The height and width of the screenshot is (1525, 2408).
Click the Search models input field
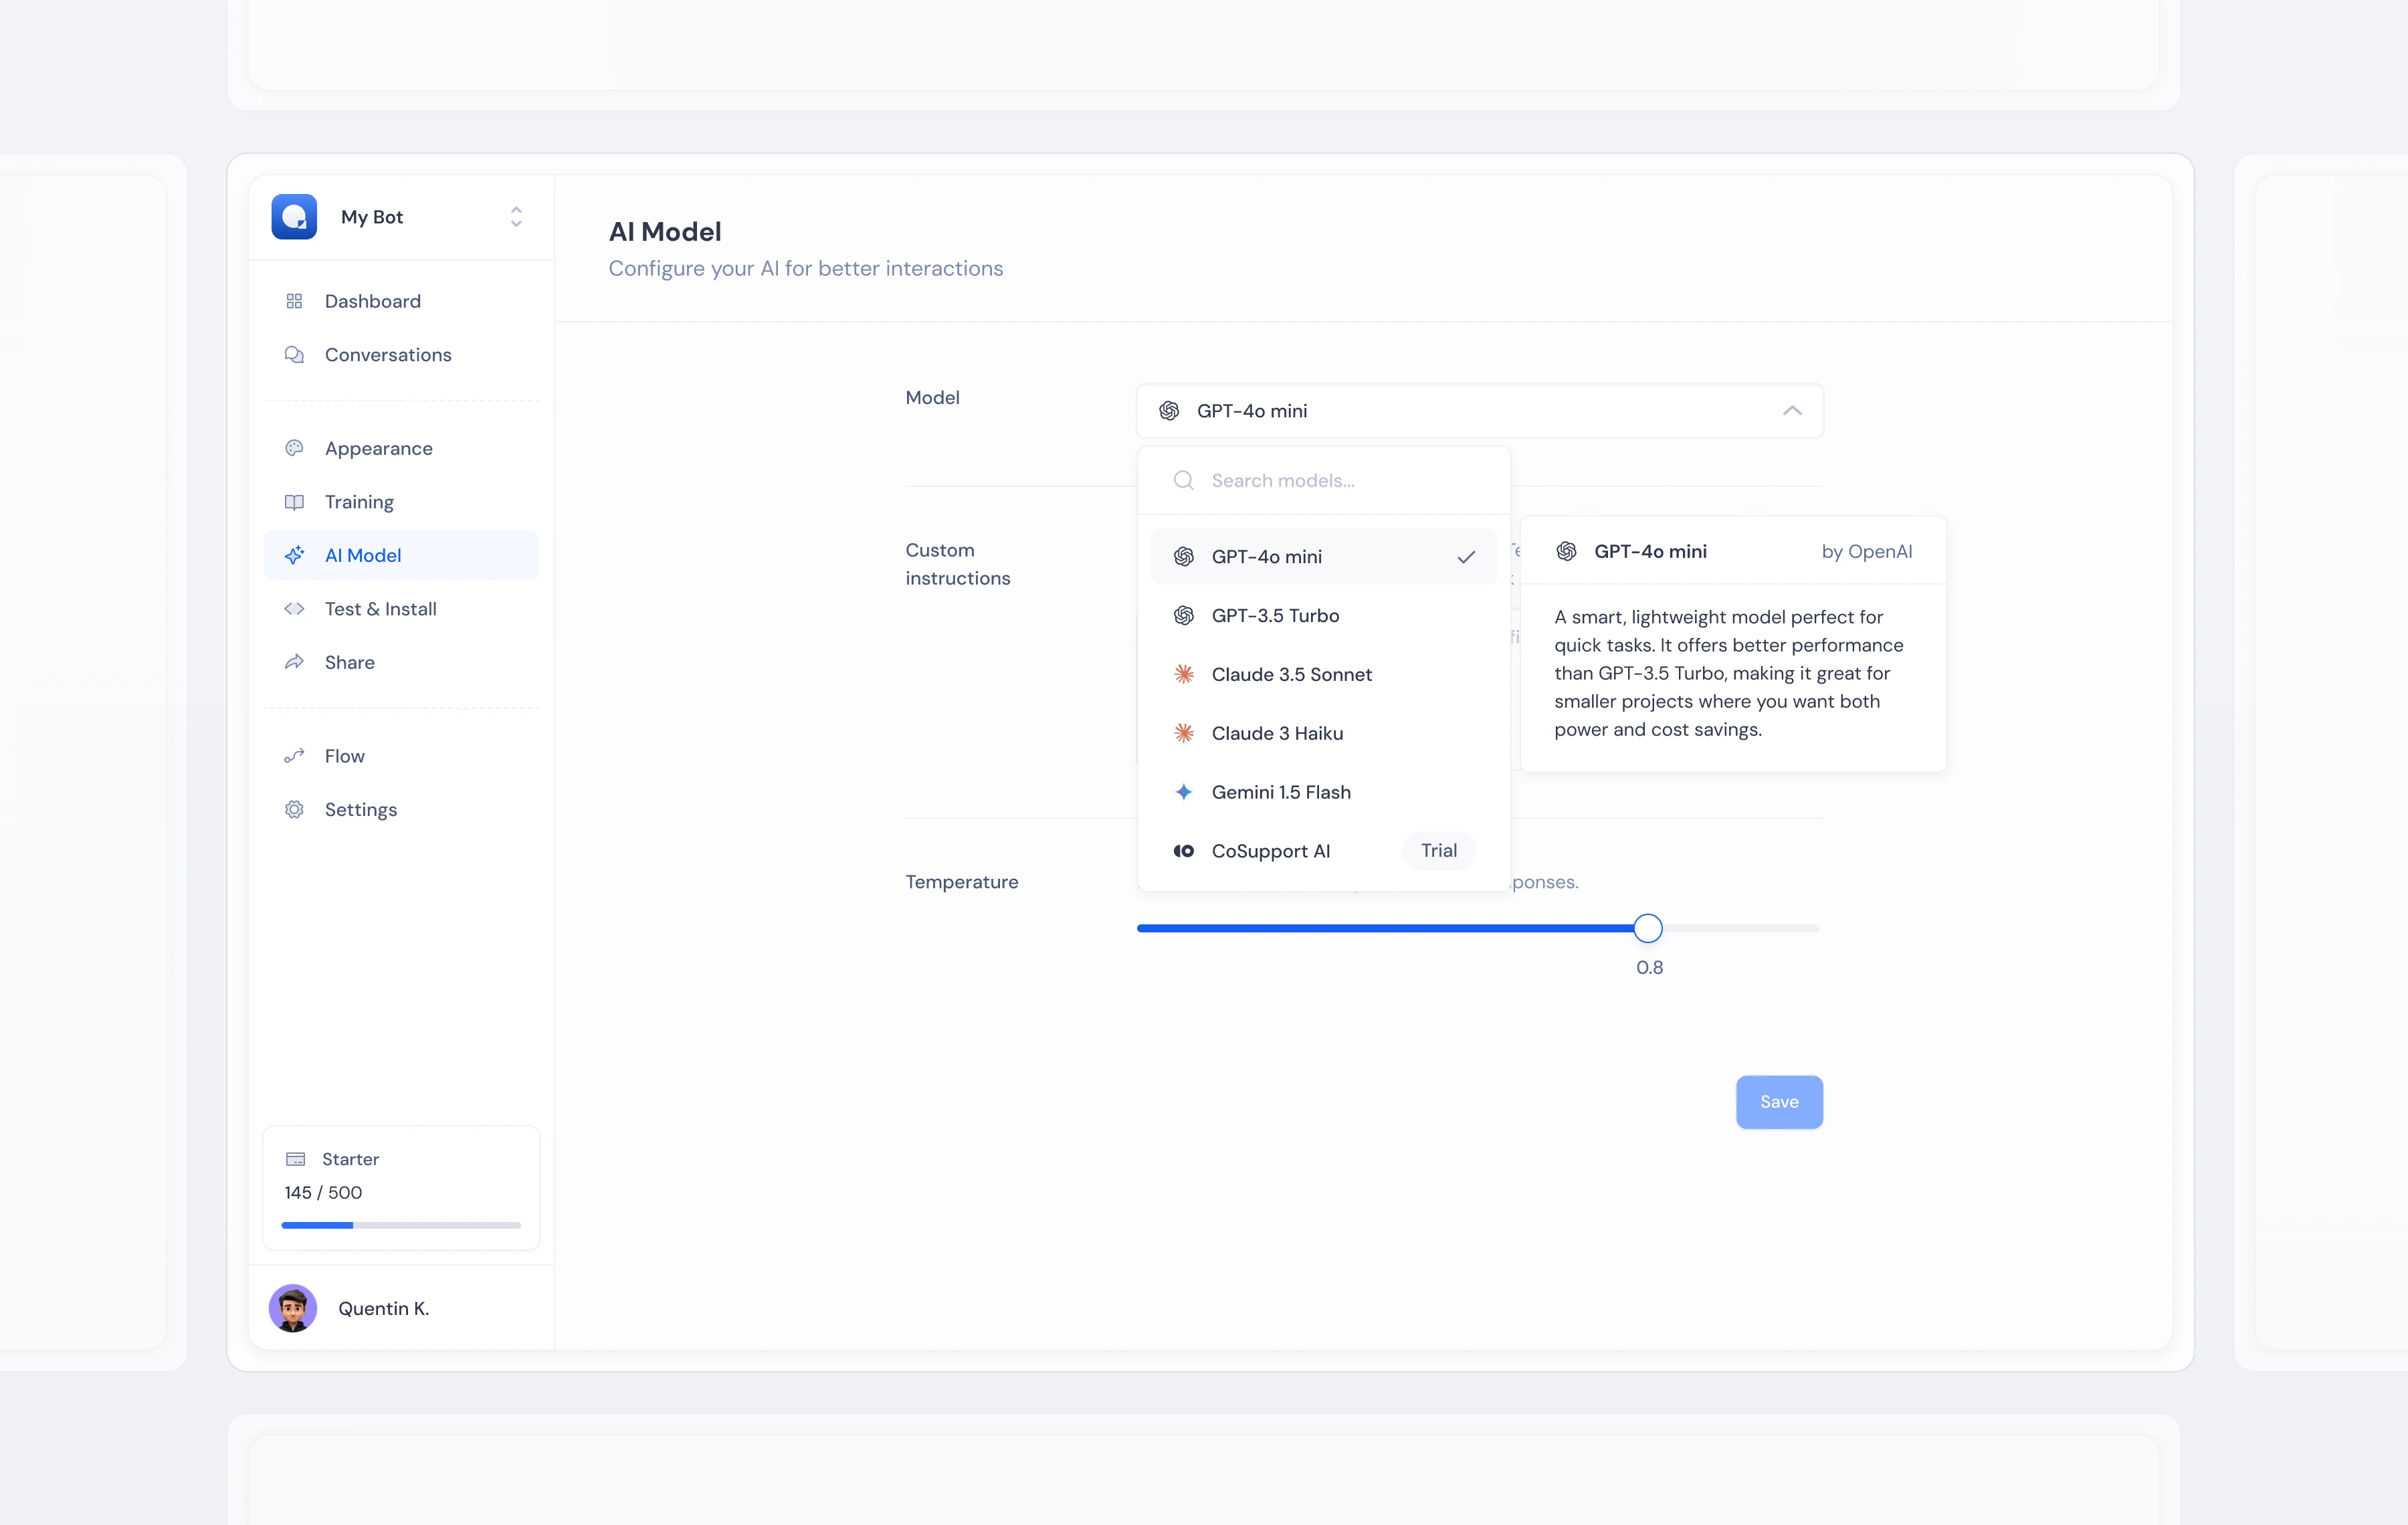coord(1324,481)
